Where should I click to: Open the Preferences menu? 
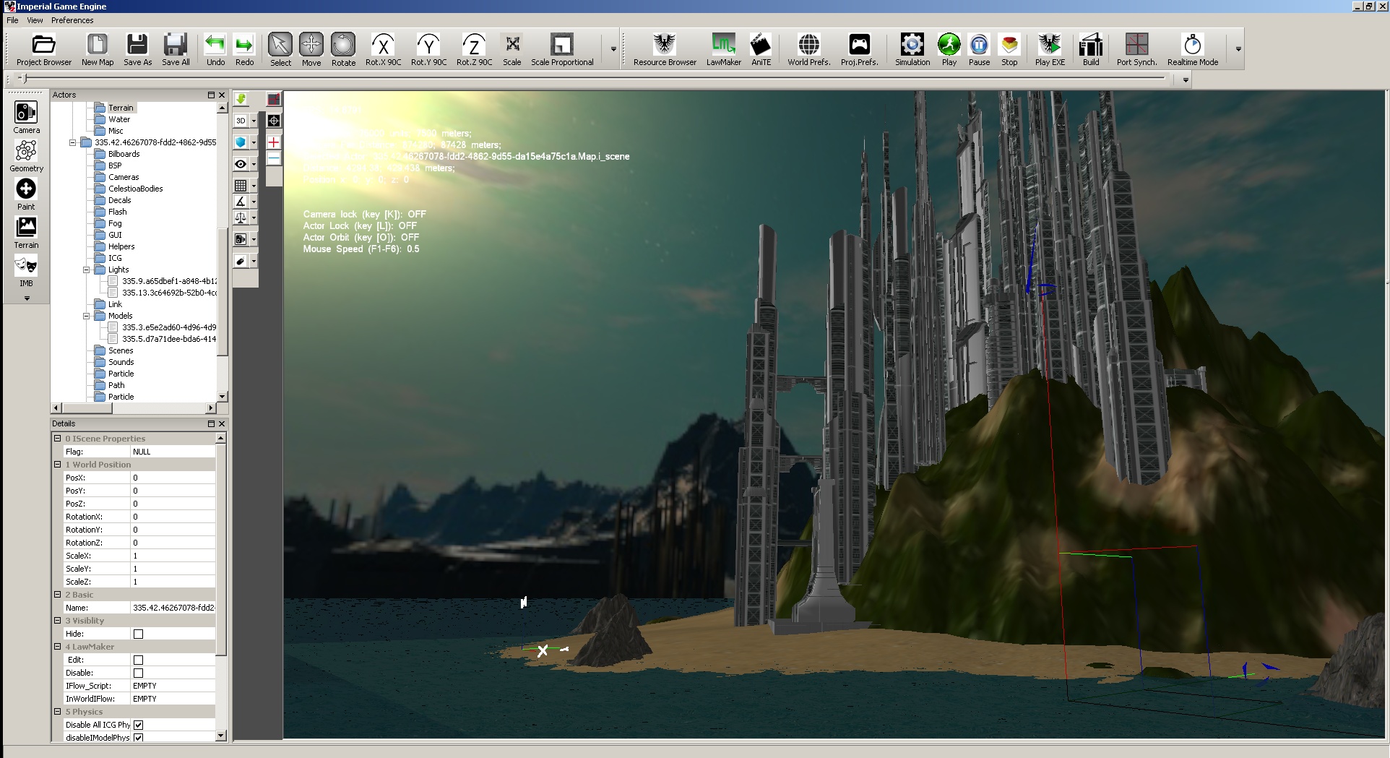click(x=72, y=20)
